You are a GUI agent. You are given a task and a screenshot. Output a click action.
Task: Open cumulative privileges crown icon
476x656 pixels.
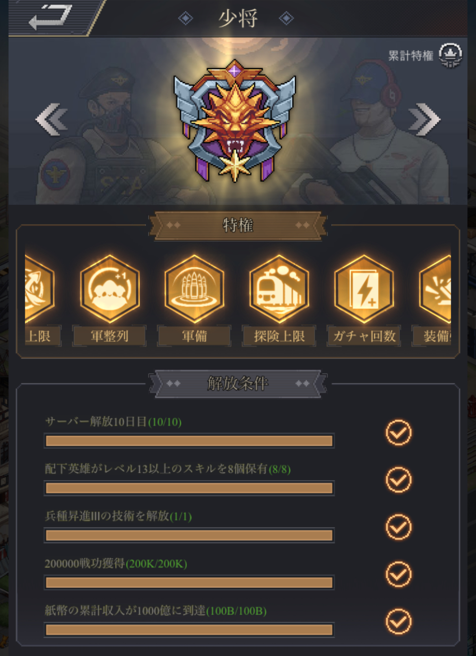pyautogui.click(x=450, y=55)
